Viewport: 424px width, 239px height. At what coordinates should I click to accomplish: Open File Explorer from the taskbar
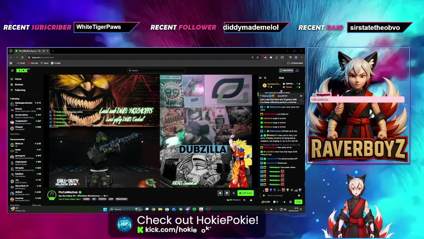(160, 209)
